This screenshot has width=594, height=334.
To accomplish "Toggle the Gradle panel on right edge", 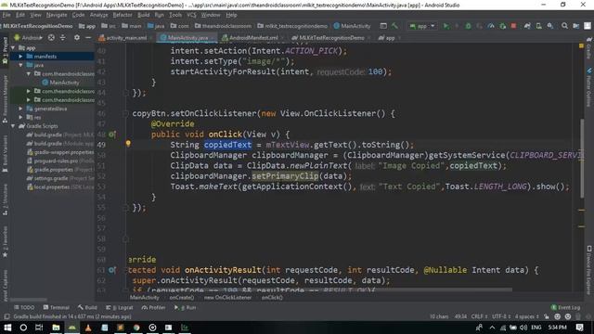I will pos(589,48).
